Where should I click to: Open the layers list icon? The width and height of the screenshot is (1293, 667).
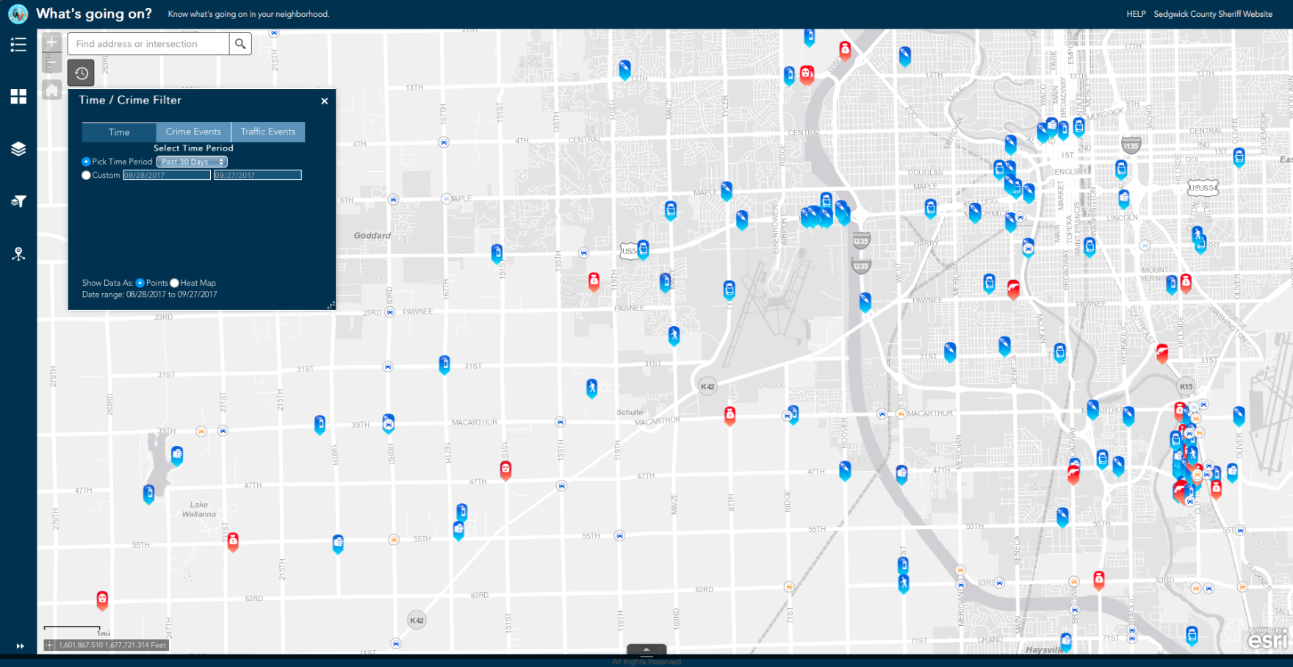pos(18,149)
